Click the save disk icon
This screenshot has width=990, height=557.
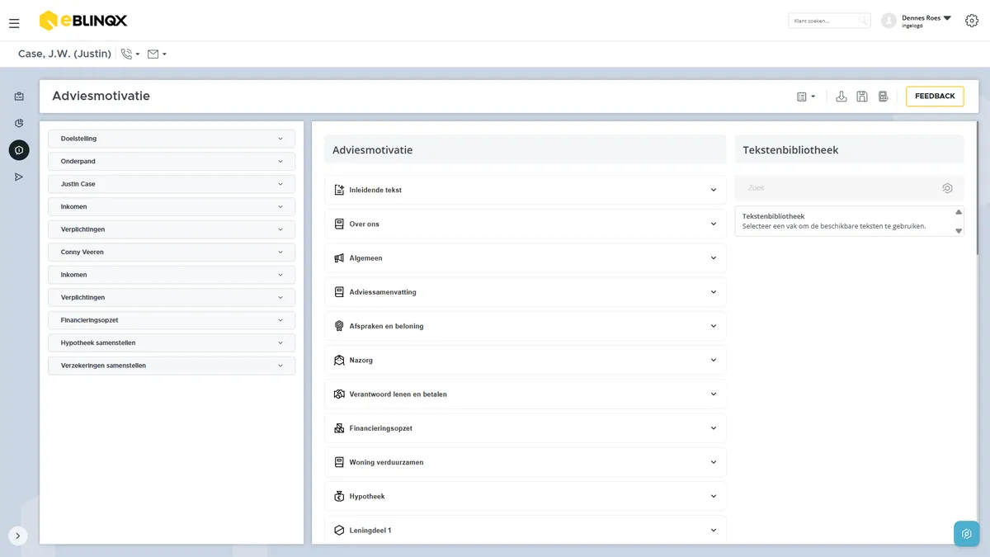coord(862,97)
